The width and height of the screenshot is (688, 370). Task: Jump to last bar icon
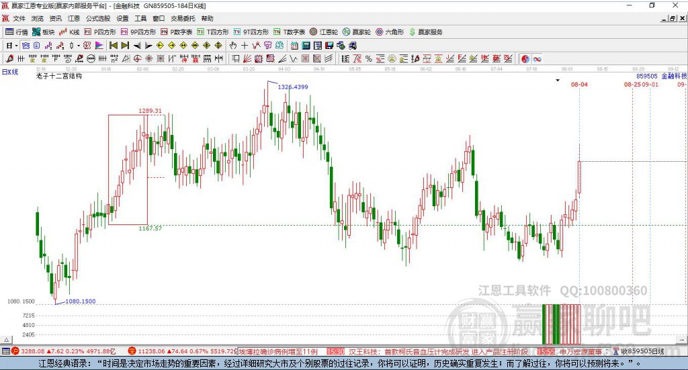pos(125,46)
